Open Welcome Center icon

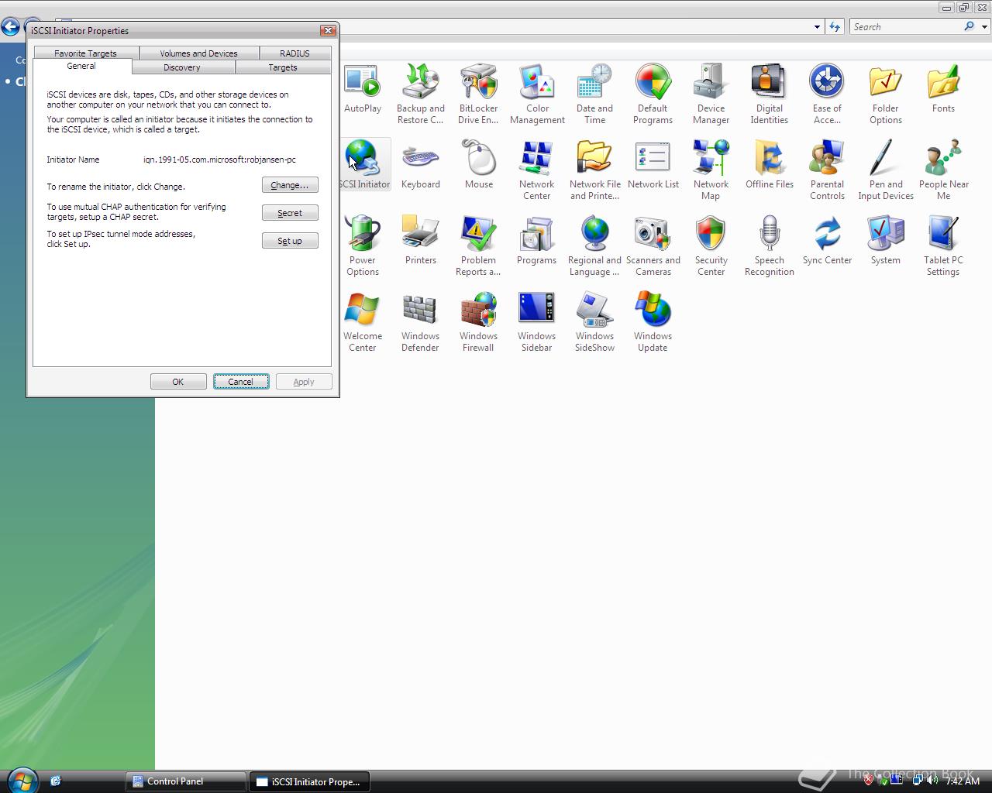(363, 322)
